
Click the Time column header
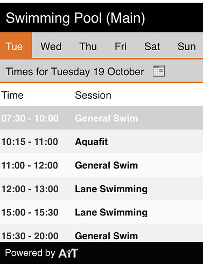click(x=12, y=95)
